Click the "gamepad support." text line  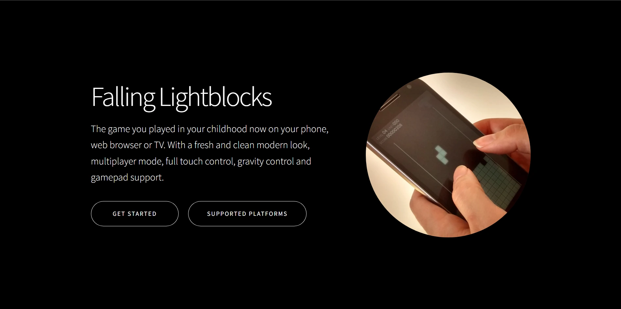click(127, 178)
